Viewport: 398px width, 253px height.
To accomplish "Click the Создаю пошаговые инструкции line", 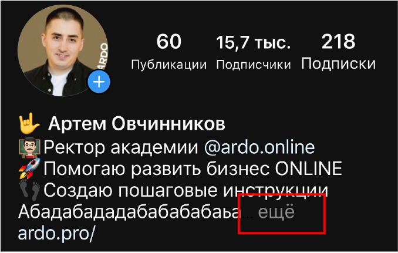I will point(186,190).
